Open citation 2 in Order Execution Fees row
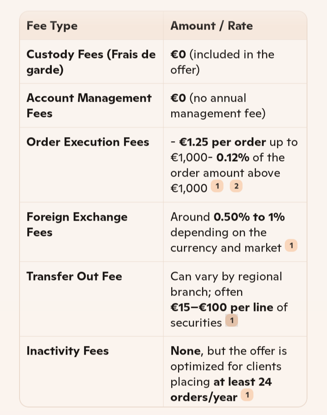 tap(236, 186)
